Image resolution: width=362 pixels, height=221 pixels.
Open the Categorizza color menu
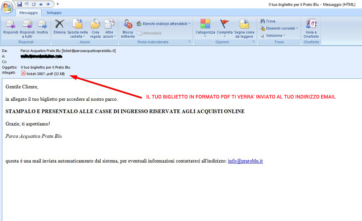(205, 28)
